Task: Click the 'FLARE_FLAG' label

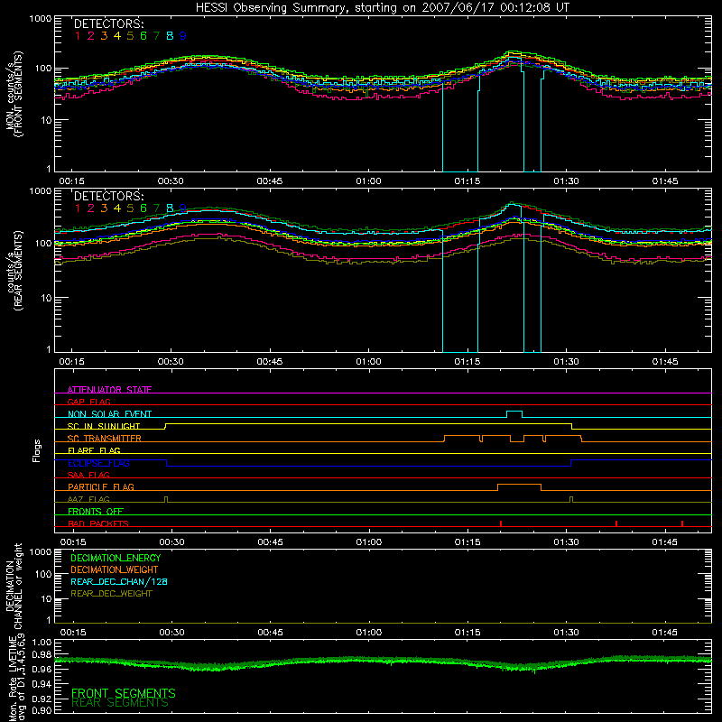Action: click(94, 450)
